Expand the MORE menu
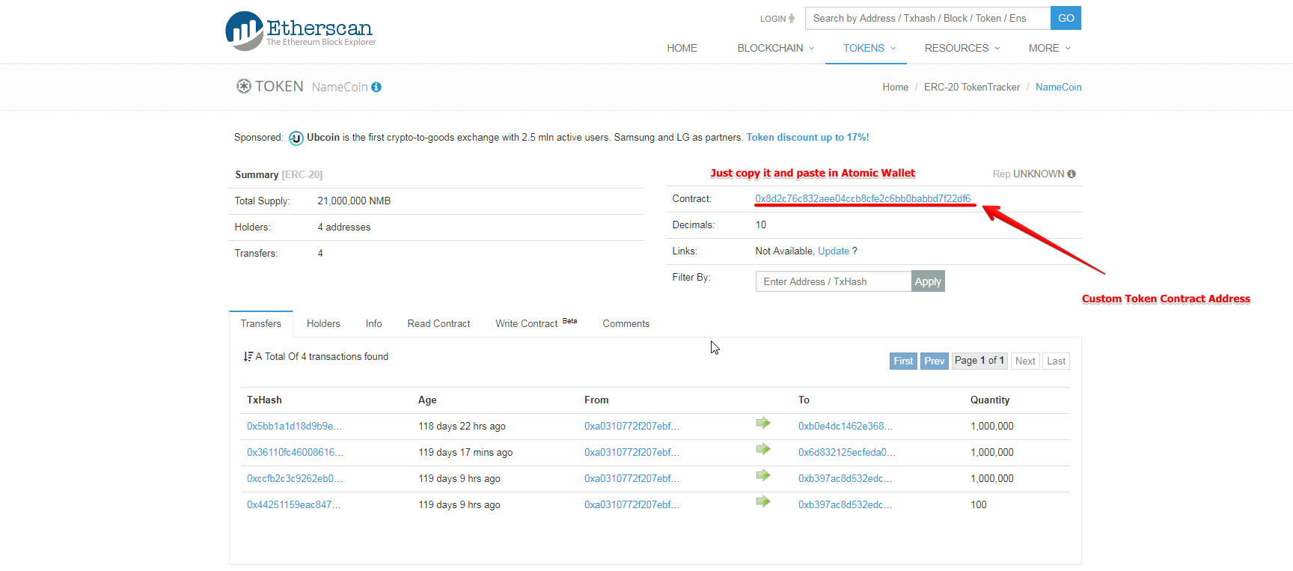Screen dimensions: 1293x571 [x=1049, y=48]
